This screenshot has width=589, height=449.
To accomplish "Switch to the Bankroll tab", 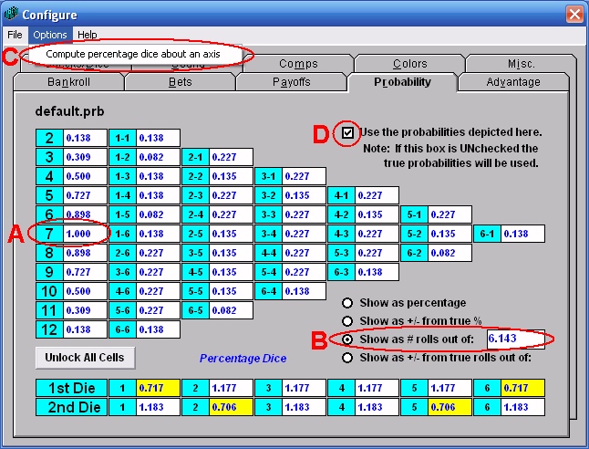I will (x=68, y=82).
